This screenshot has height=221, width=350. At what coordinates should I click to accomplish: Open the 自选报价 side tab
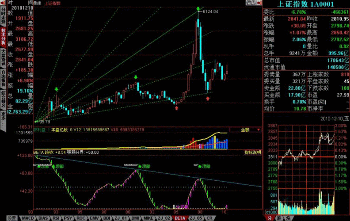click(3, 79)
